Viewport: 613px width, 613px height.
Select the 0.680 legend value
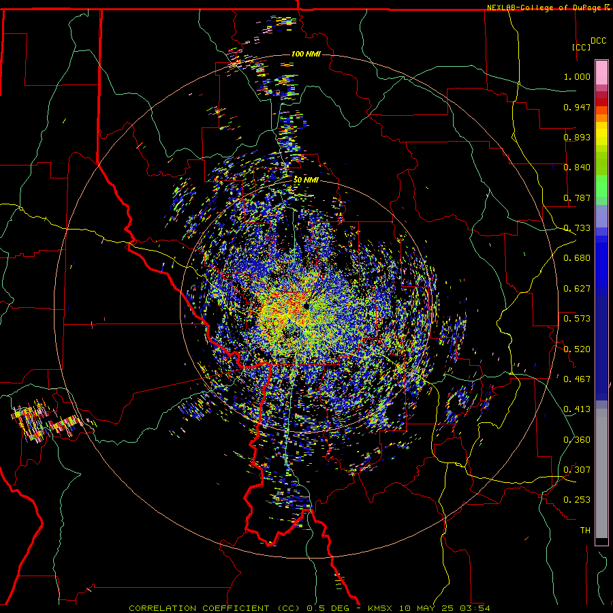[x=577, y=258]
